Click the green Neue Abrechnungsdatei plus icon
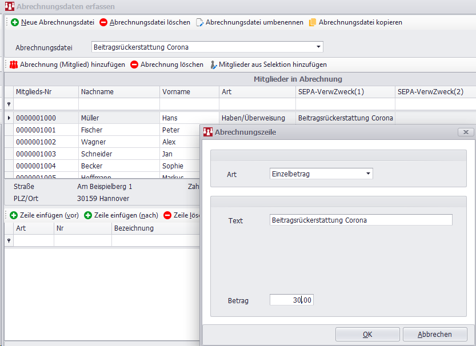Viewport: 476px width, 346px height. pyautogui.click(x=15, y=22)
